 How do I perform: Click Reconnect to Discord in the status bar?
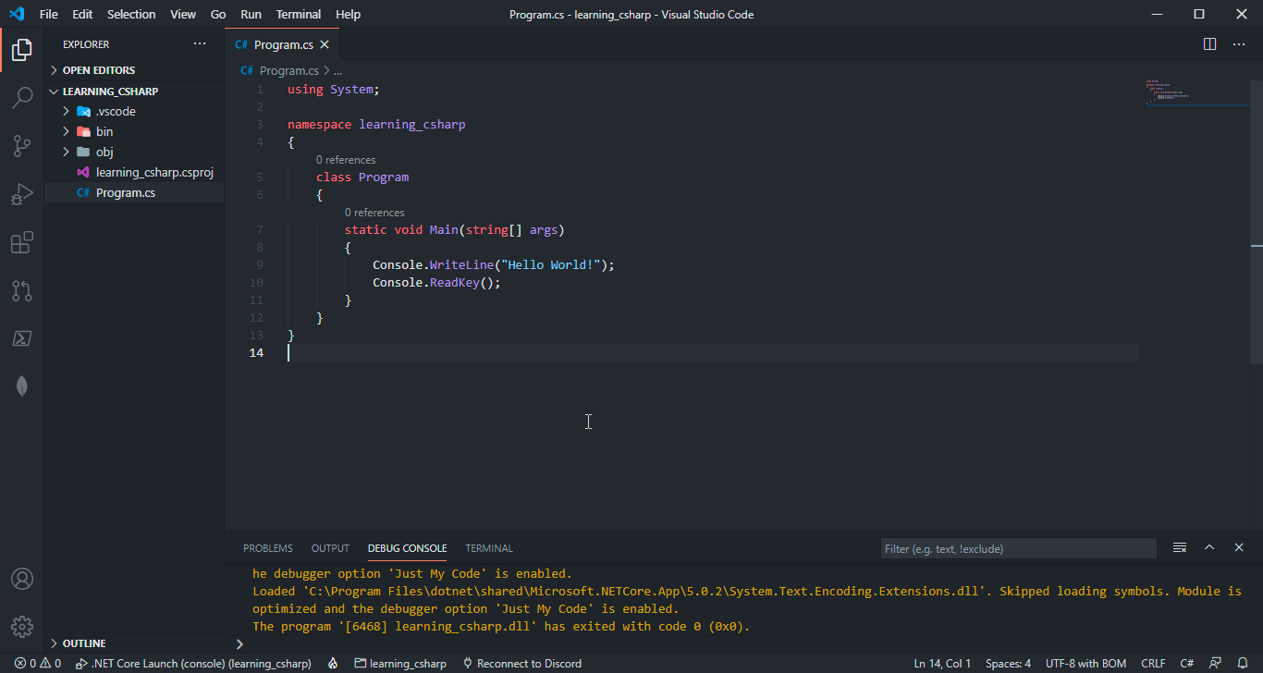pos(522,663)
